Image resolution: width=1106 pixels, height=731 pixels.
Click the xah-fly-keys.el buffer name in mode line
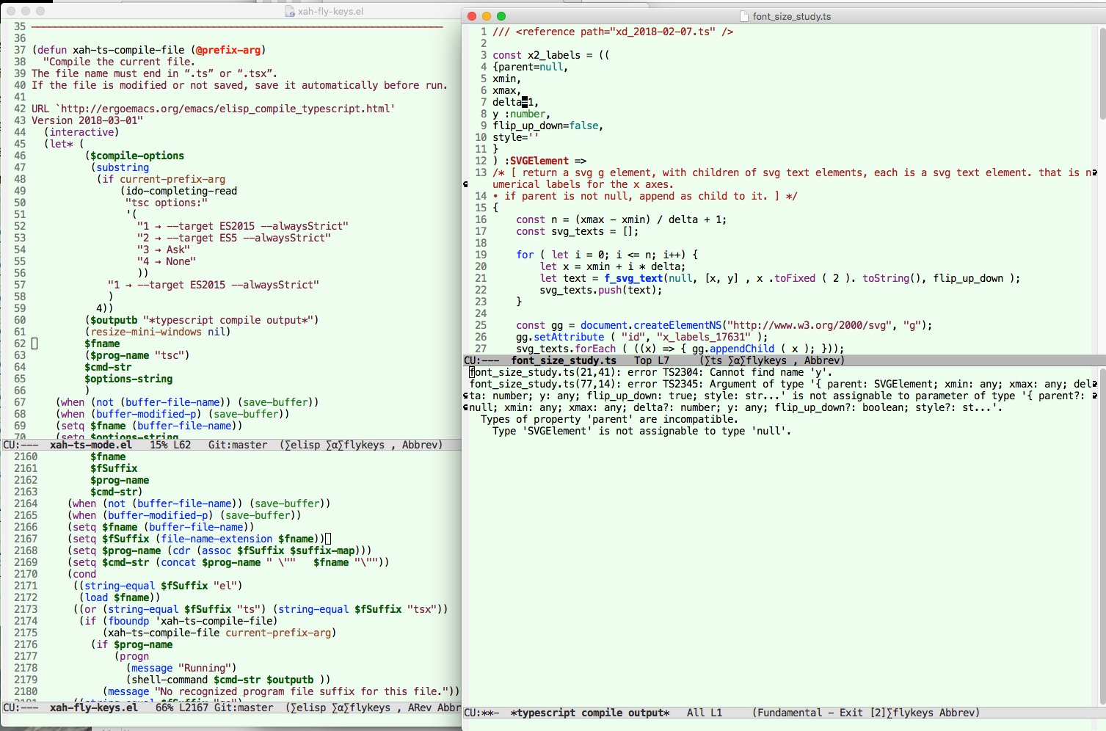[x=94, y=708]
